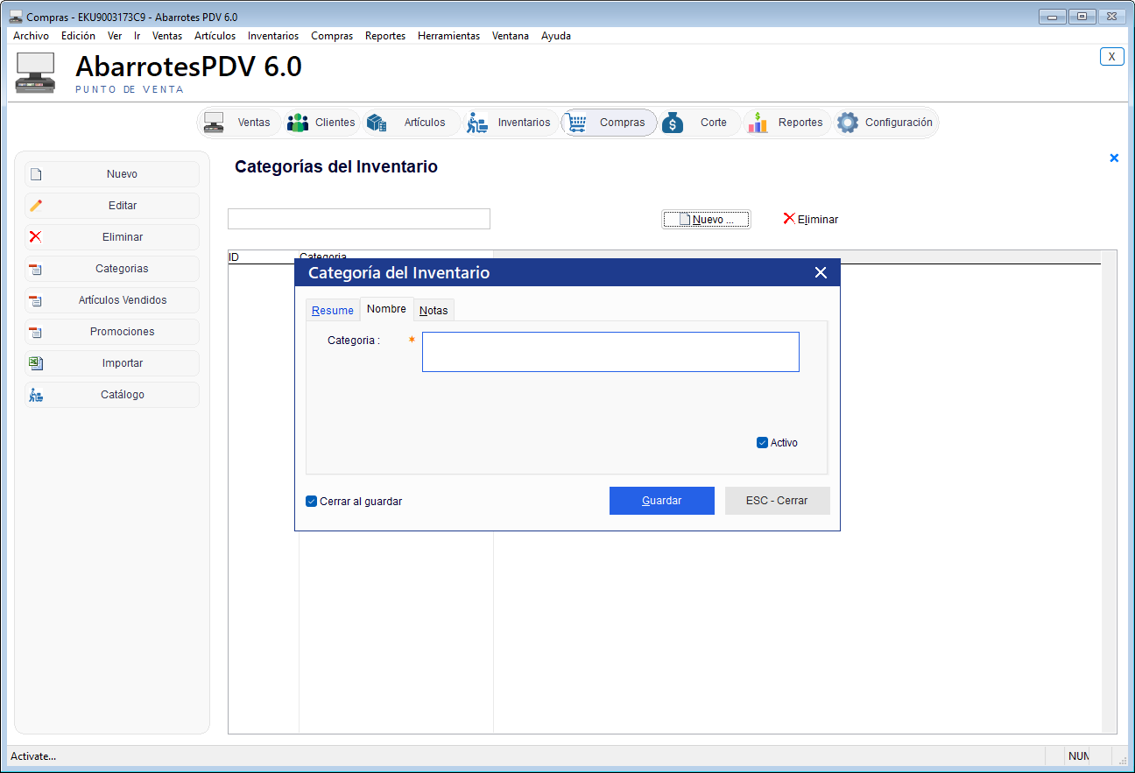This screenshot has height=773, width=1135.
Task: Click the search box above the categories table
Action: pos(359,219)
